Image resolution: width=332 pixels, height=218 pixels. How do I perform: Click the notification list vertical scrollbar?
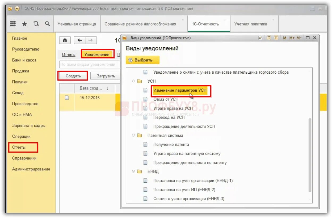tap(310, 155)
